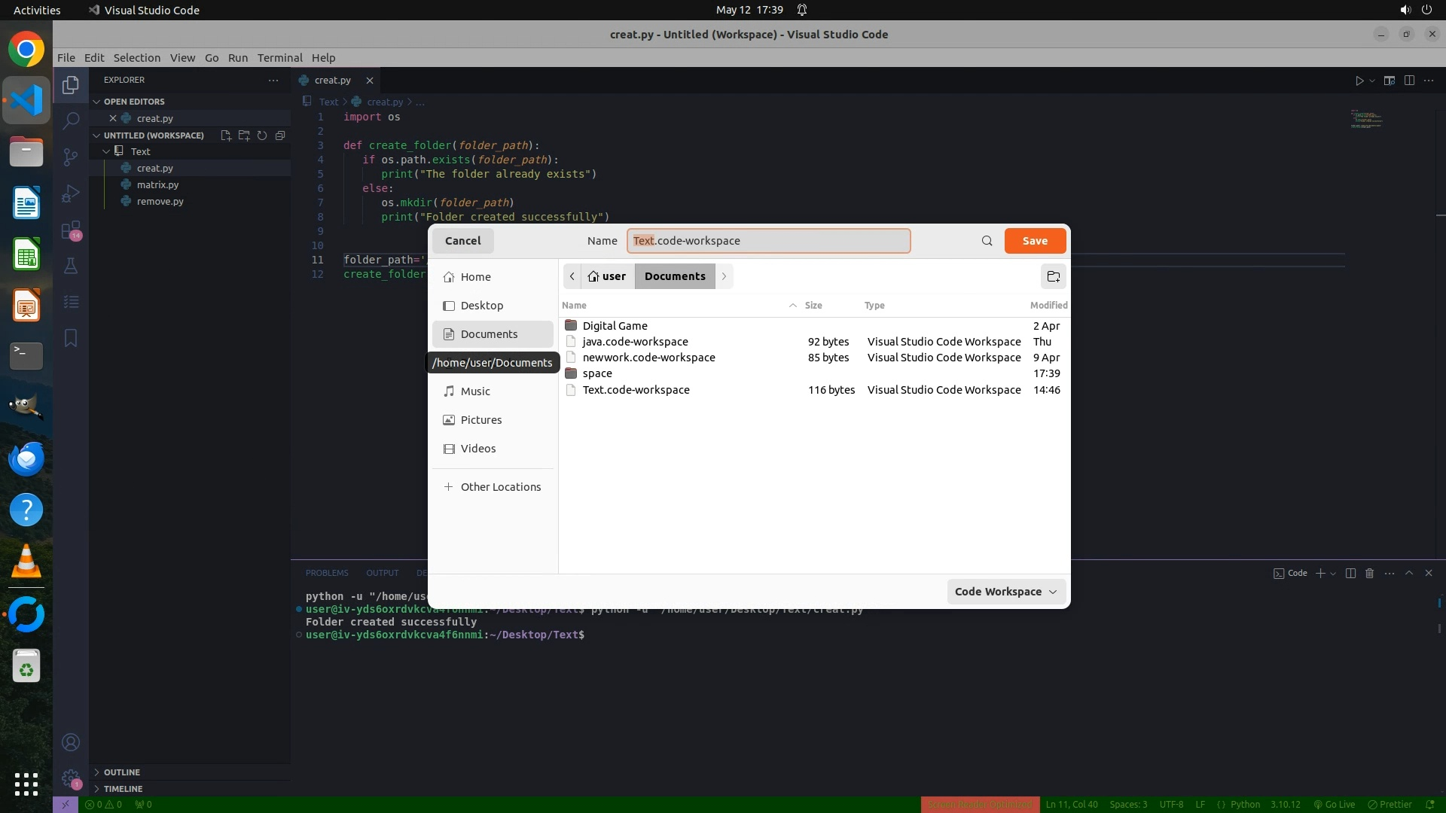Open the Manage gear icon

click(71, 778)
